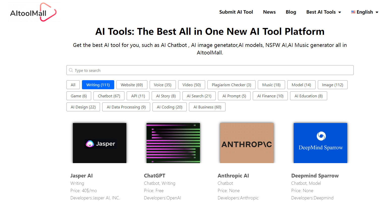Screen dimensions: 382x208
Task: Toggle the Image (112) category filter
Action: (x=332, y=85)
